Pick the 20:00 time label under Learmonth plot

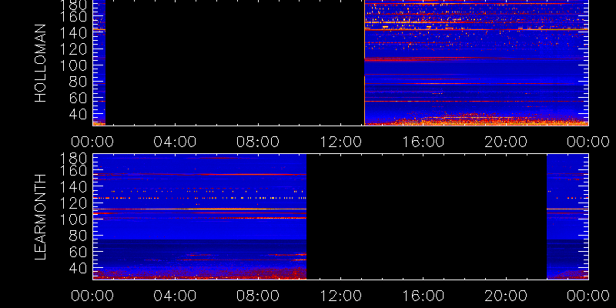(x=506, y=296)
